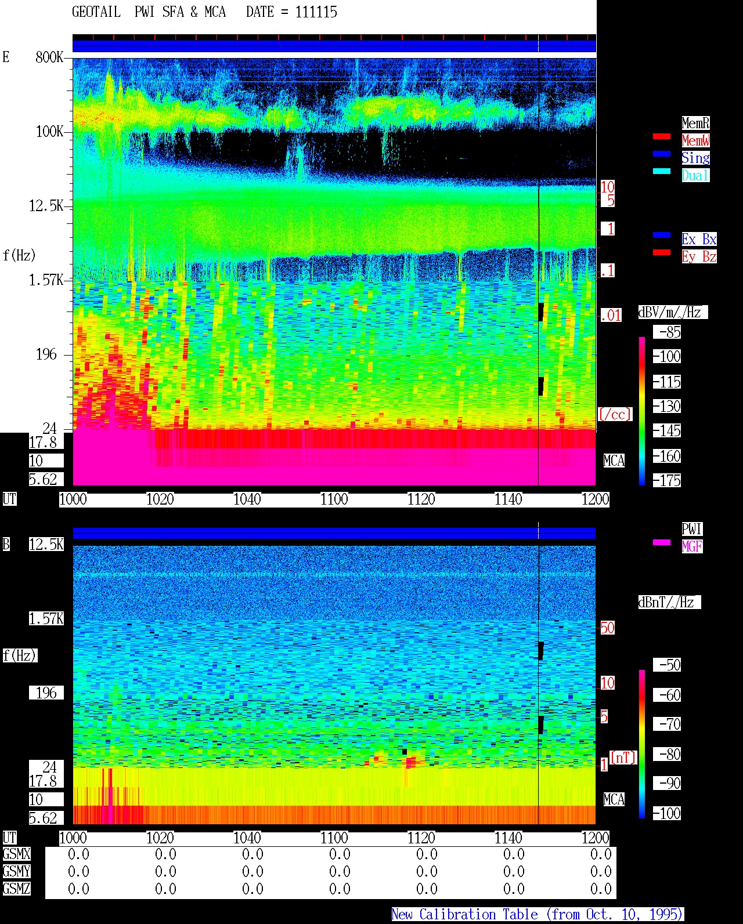Click the red 50 nT tick label
The image size is (743, 924).
pyautogui.click(x=607, y=628)
